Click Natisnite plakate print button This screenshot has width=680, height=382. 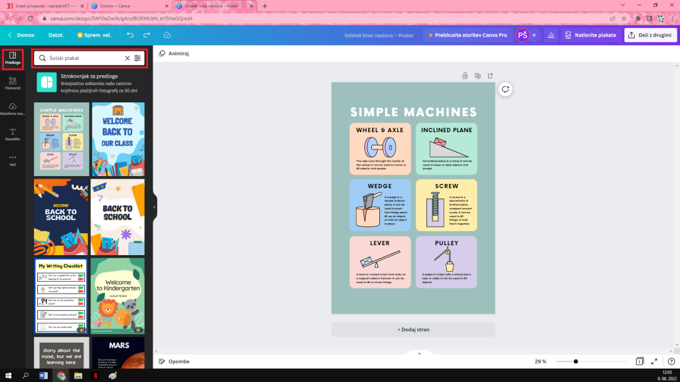(590, 35)
